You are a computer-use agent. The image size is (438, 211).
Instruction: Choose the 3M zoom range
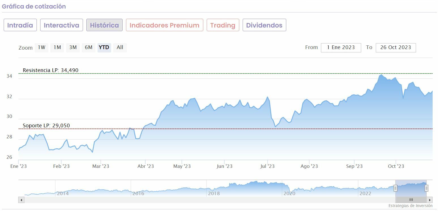click(73, 48)
